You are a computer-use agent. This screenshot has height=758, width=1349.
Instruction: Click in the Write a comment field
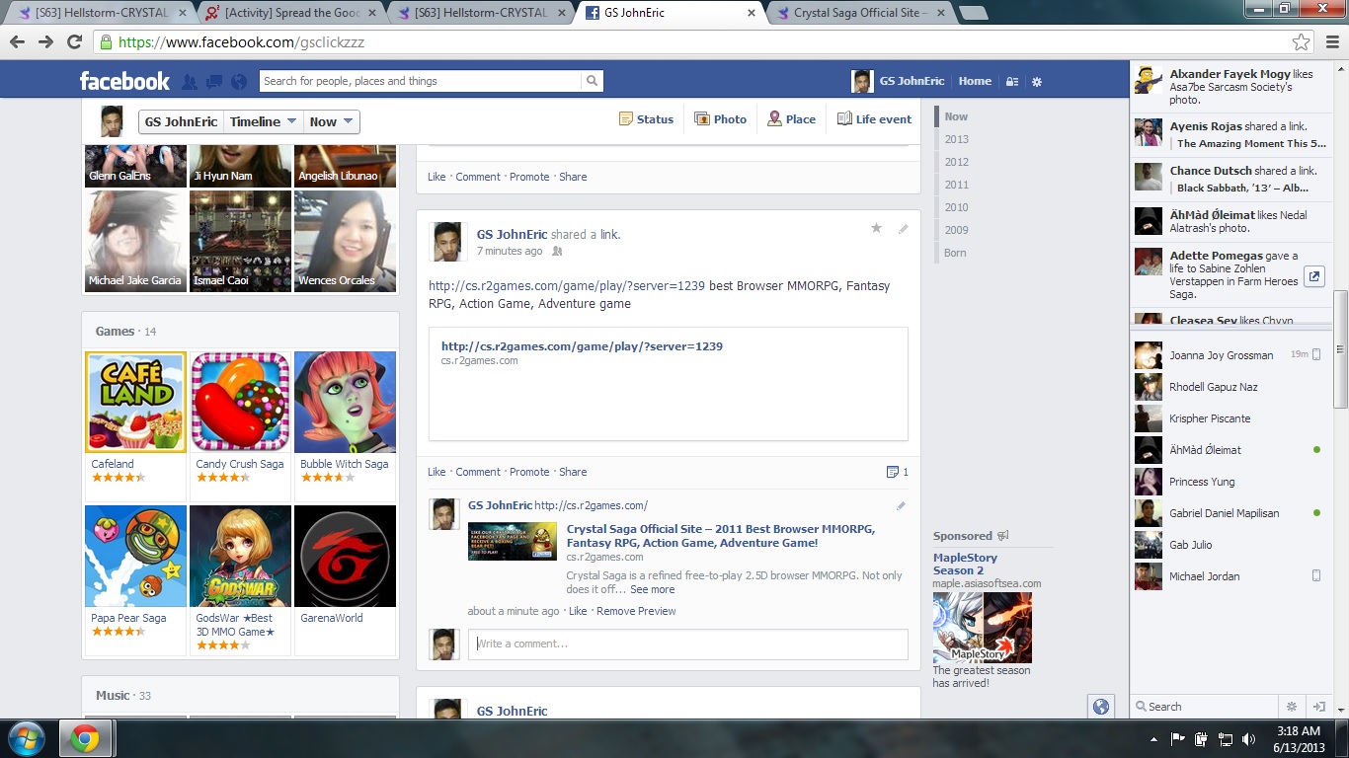click(687, 644)
